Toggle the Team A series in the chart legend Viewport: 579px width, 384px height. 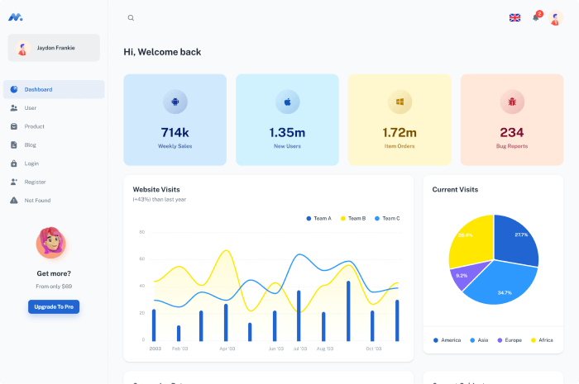click(319, 219)
